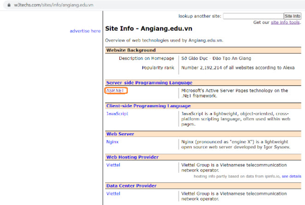This screenshot has height=205, width=305.
Task: Follow the see details hosting link
Action: pos(291,176)
